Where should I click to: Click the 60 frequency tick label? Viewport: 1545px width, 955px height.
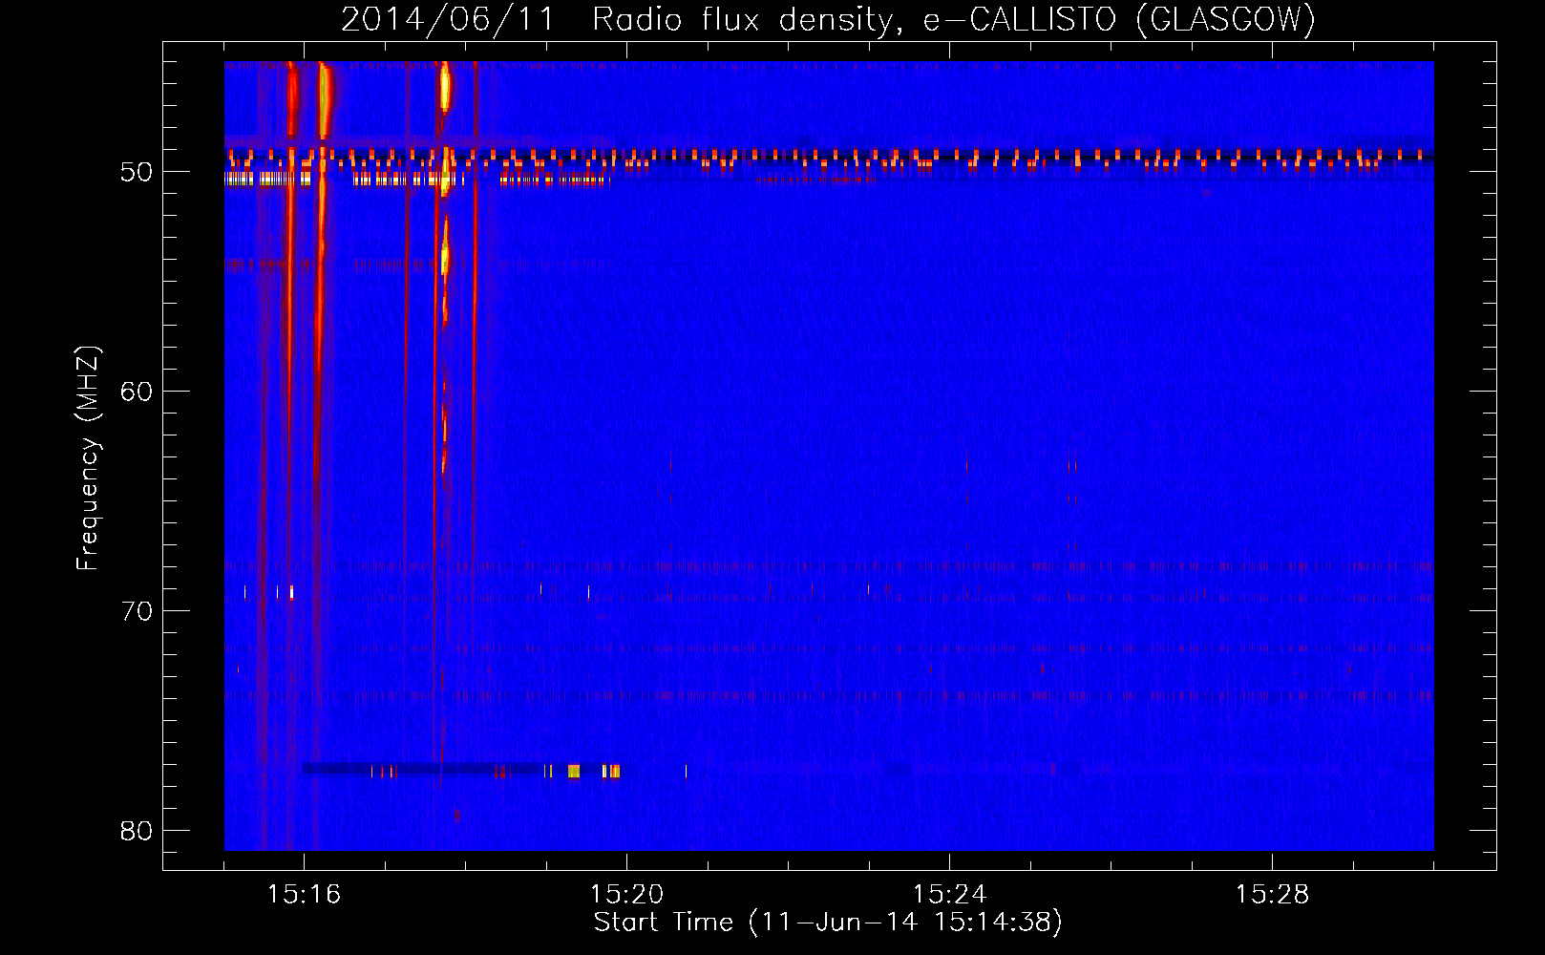tap(137, 392)
